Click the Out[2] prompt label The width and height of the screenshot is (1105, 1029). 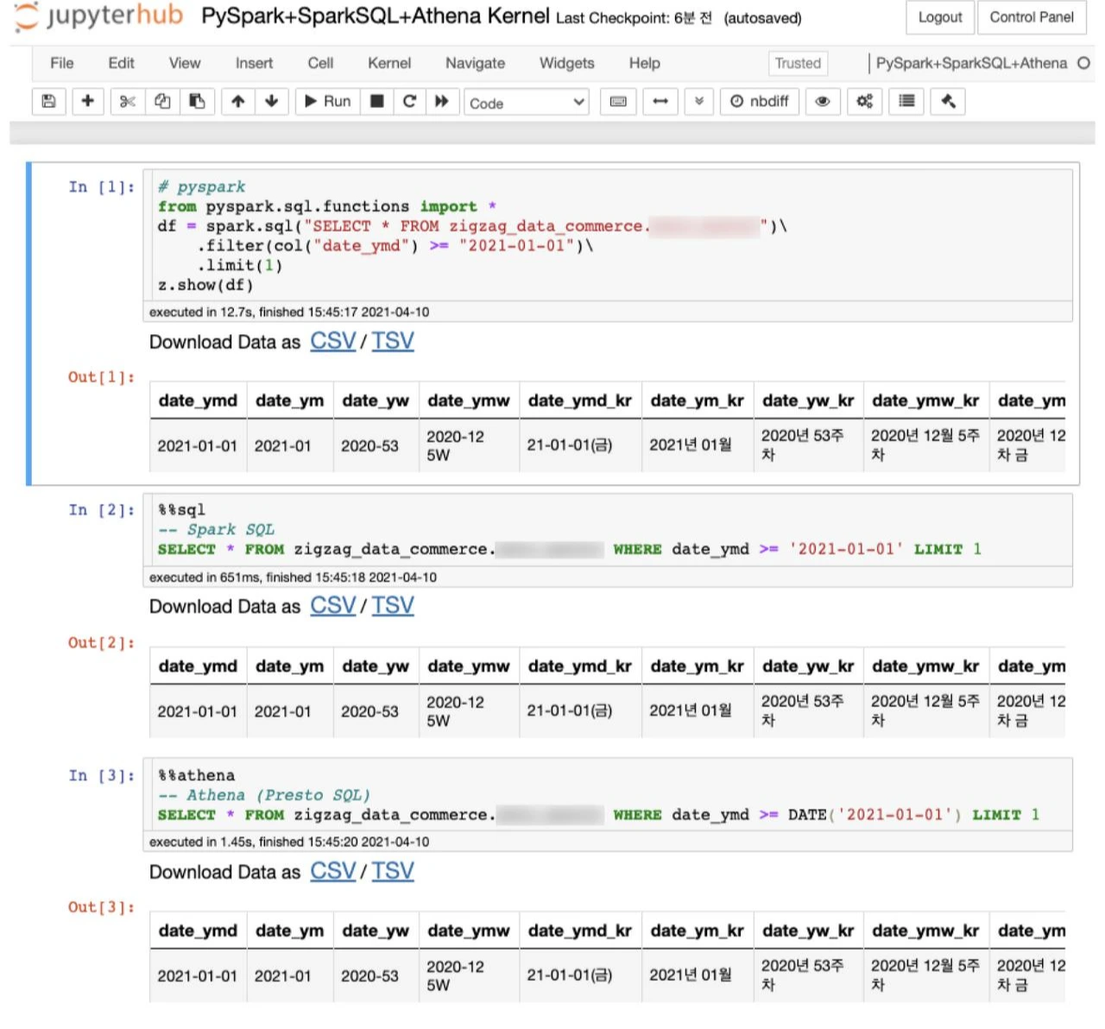tap(102, 643)
